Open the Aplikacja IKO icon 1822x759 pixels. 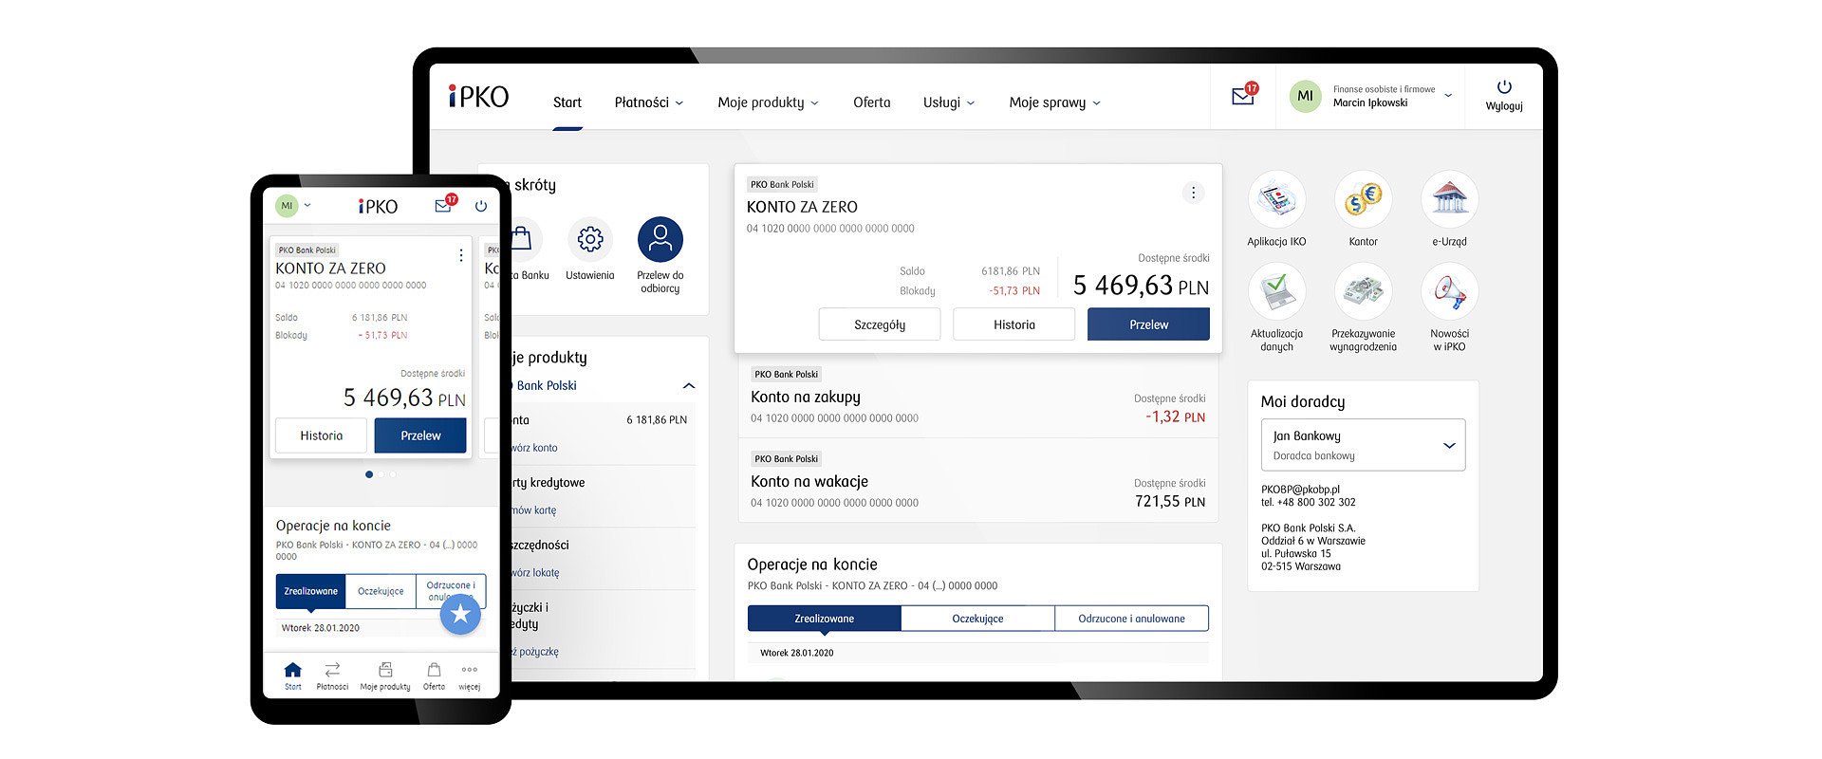tap(1276, 200)
